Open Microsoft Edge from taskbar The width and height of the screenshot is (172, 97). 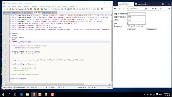click(x=21, y=95)
